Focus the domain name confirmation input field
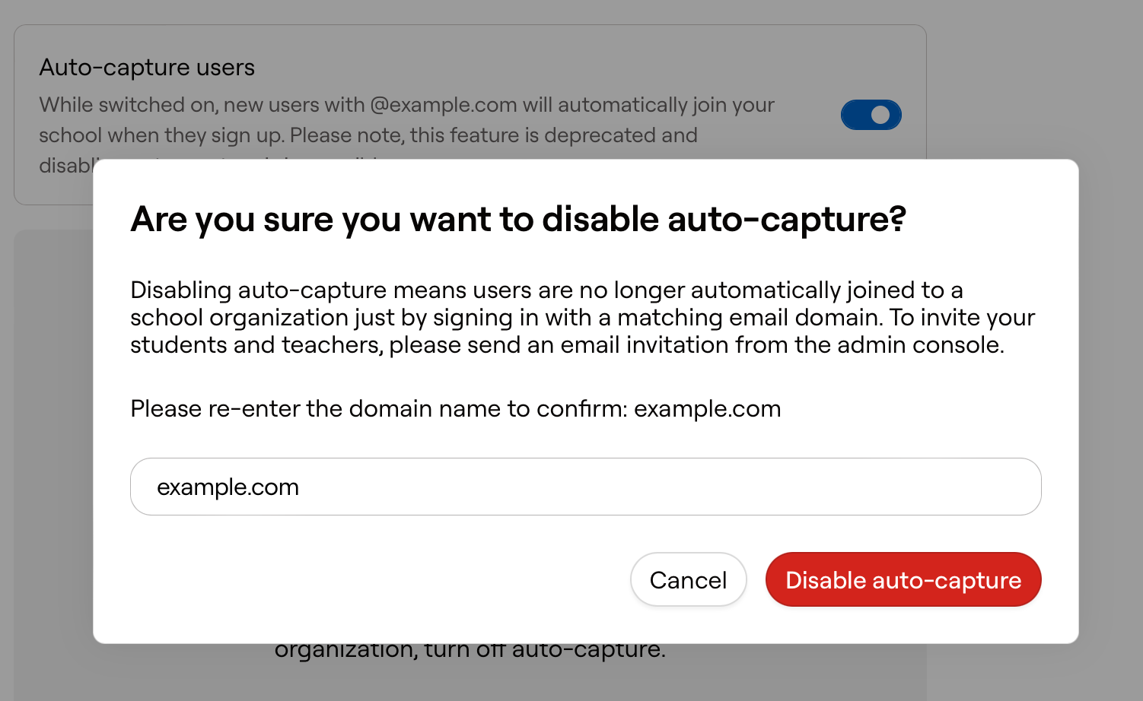 click(x=585, y=487)
